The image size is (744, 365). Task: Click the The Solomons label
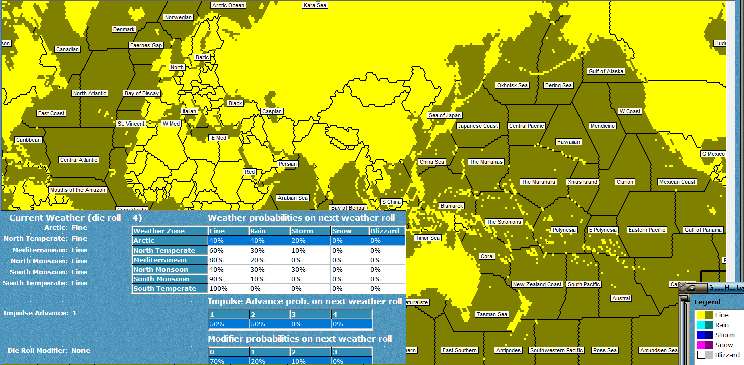[504, 222]
